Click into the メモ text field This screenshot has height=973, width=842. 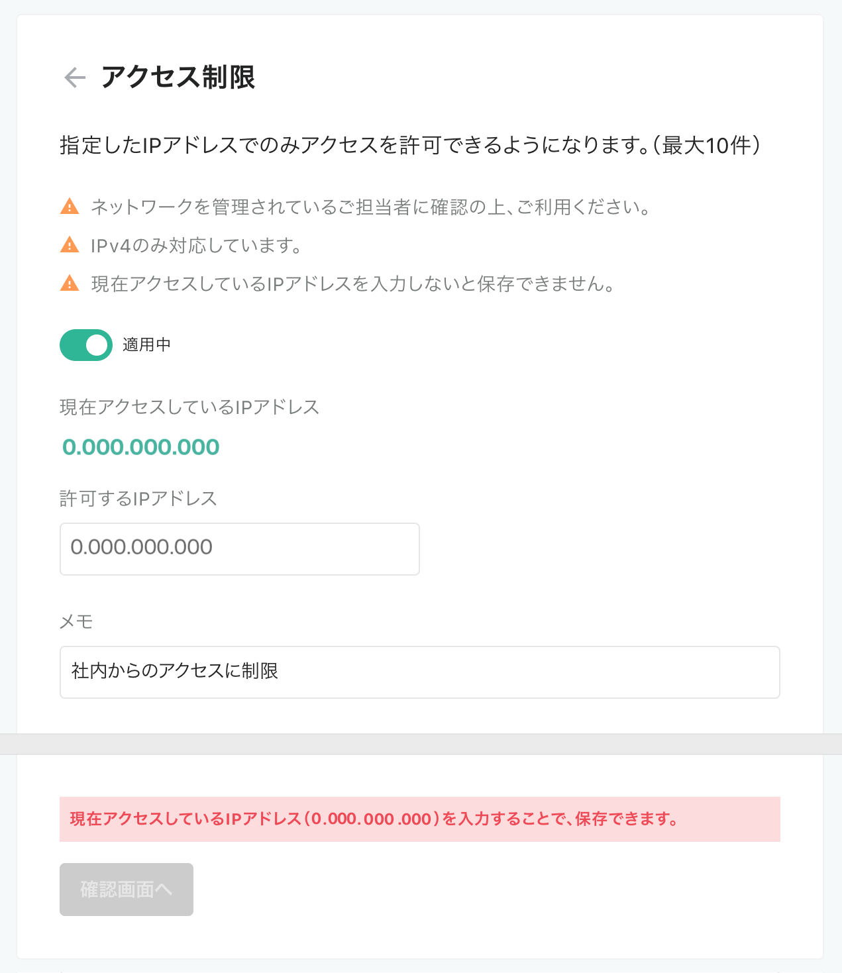(x=420, y=672)
